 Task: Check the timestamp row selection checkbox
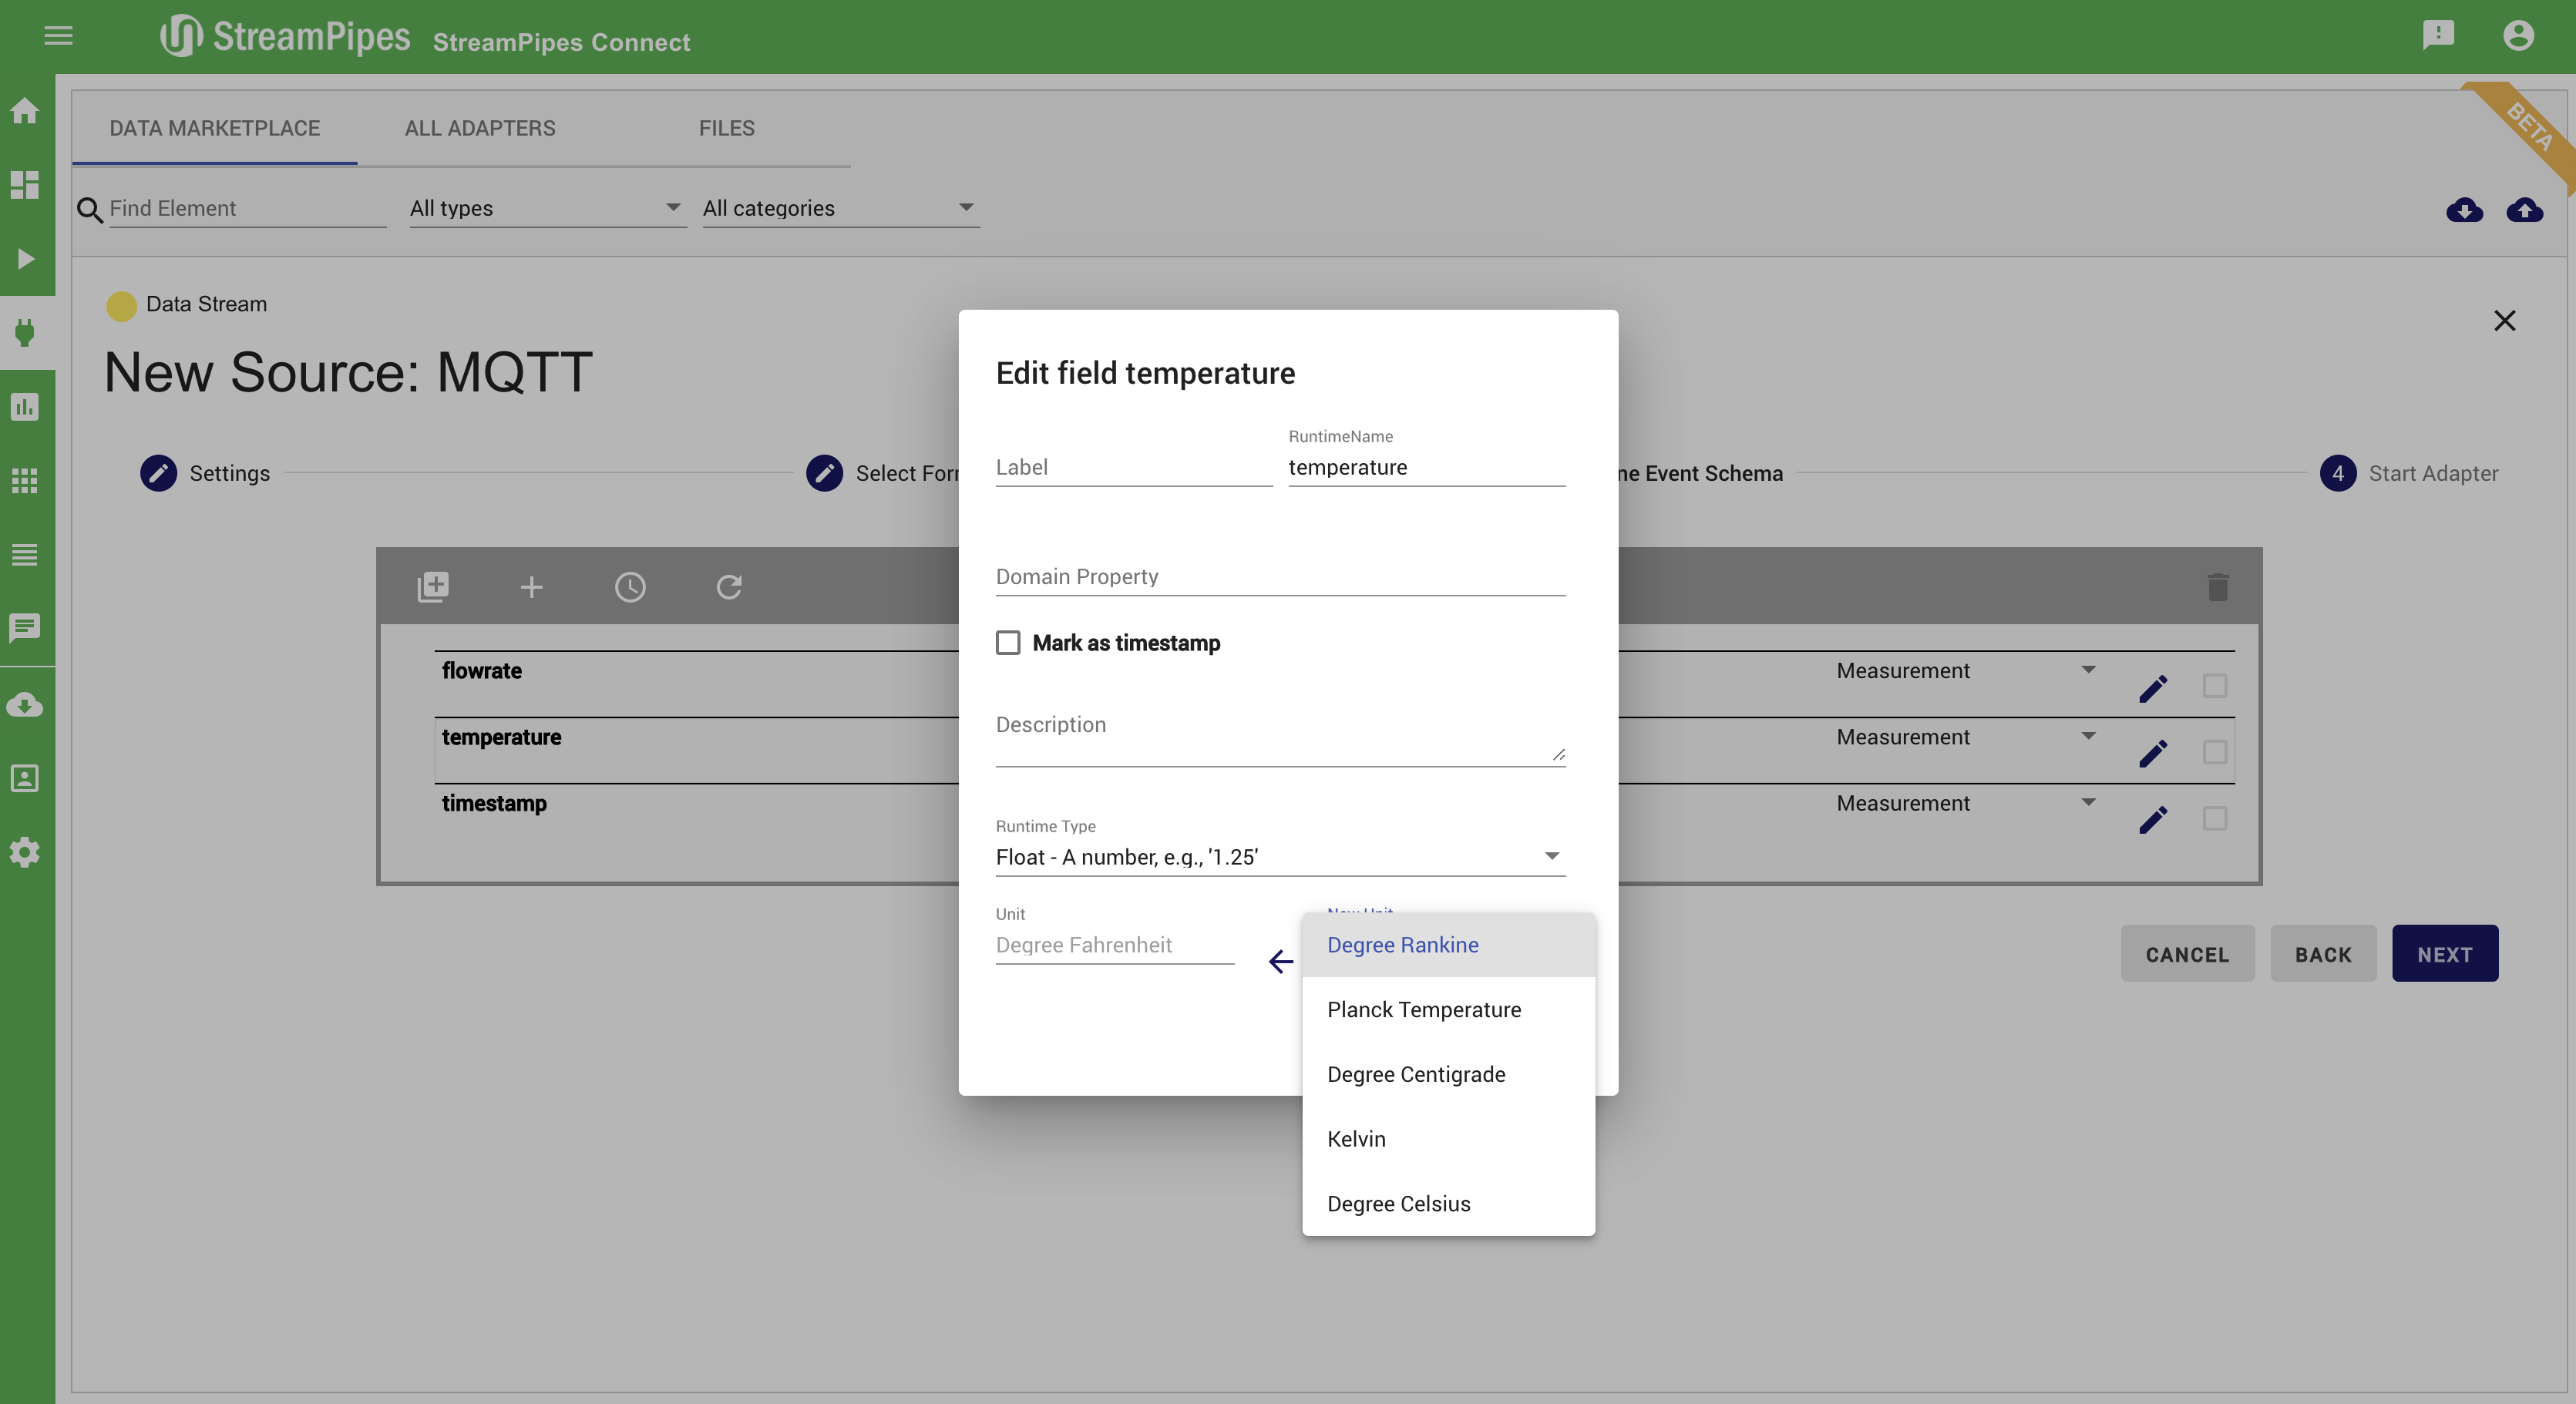[2214, 819]
